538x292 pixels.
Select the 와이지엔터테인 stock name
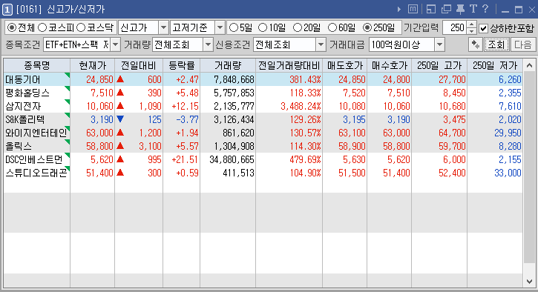(x=36, y=133)
